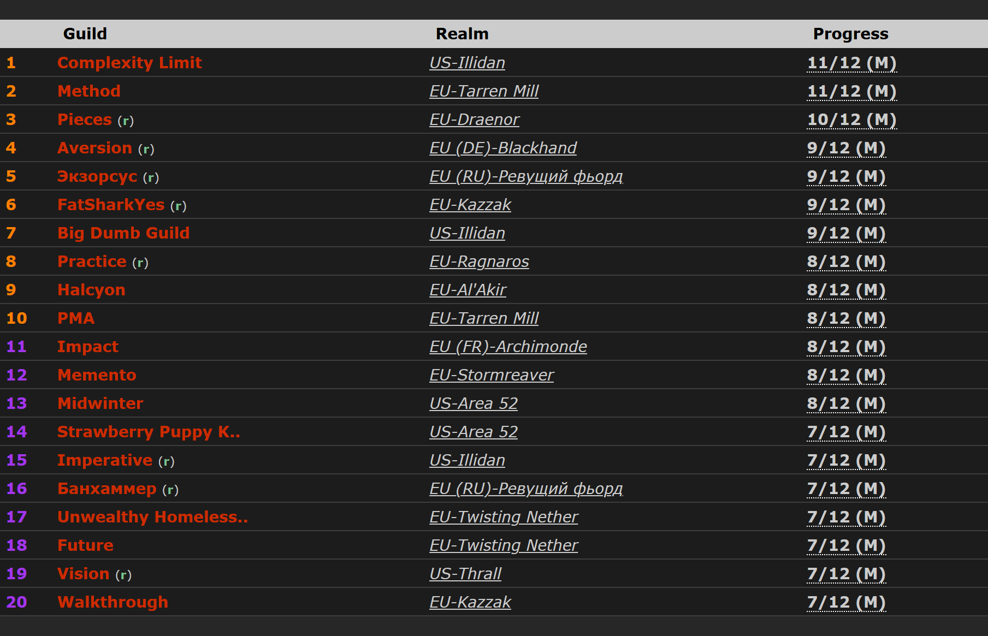
Task: Select the Guild column header
Action: (85, 34)
